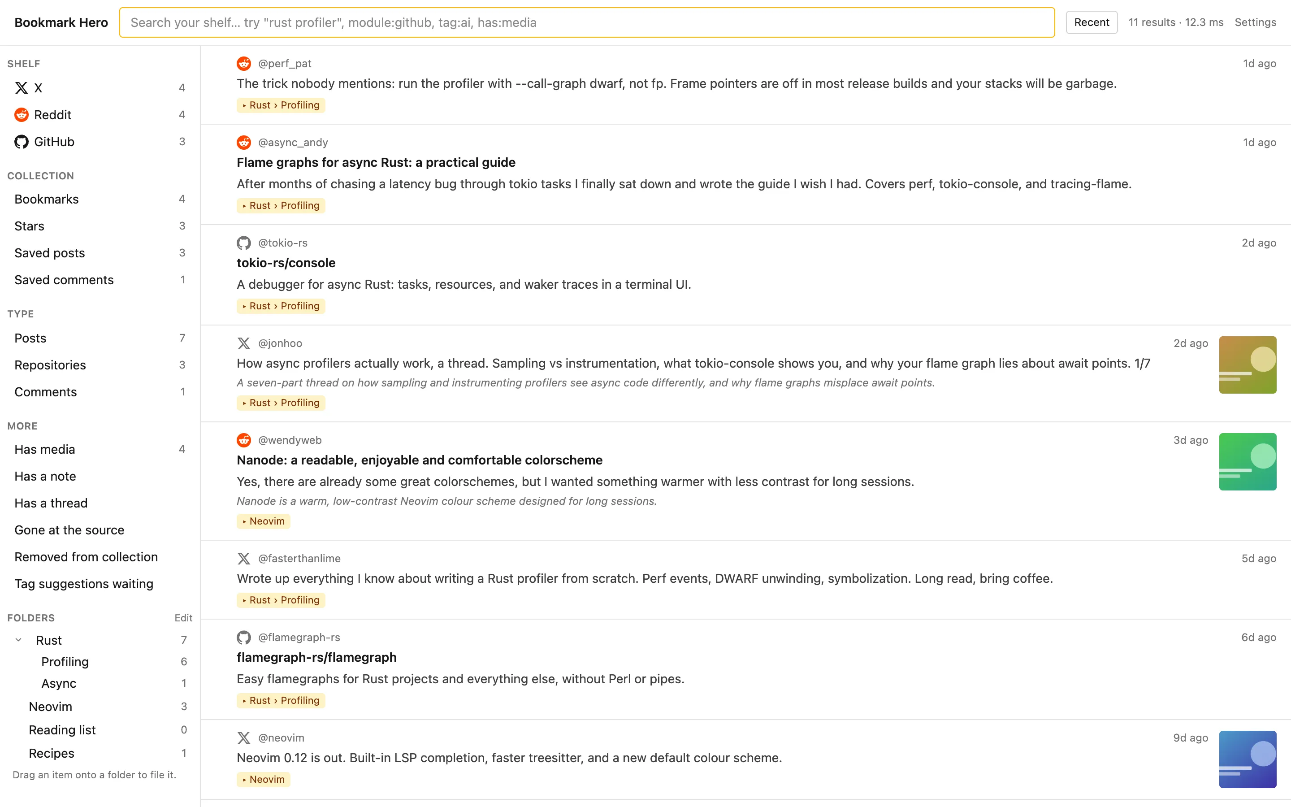Click the GitHub icon beside @tokio-rs
1291x807 pixels.
coord(244,243)
